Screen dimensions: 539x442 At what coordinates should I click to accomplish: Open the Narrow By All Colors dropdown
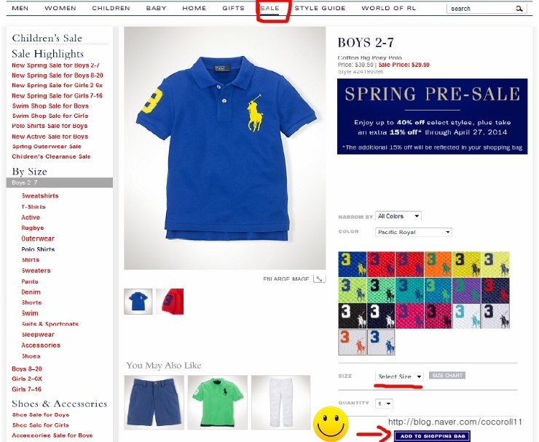point(398,216)
